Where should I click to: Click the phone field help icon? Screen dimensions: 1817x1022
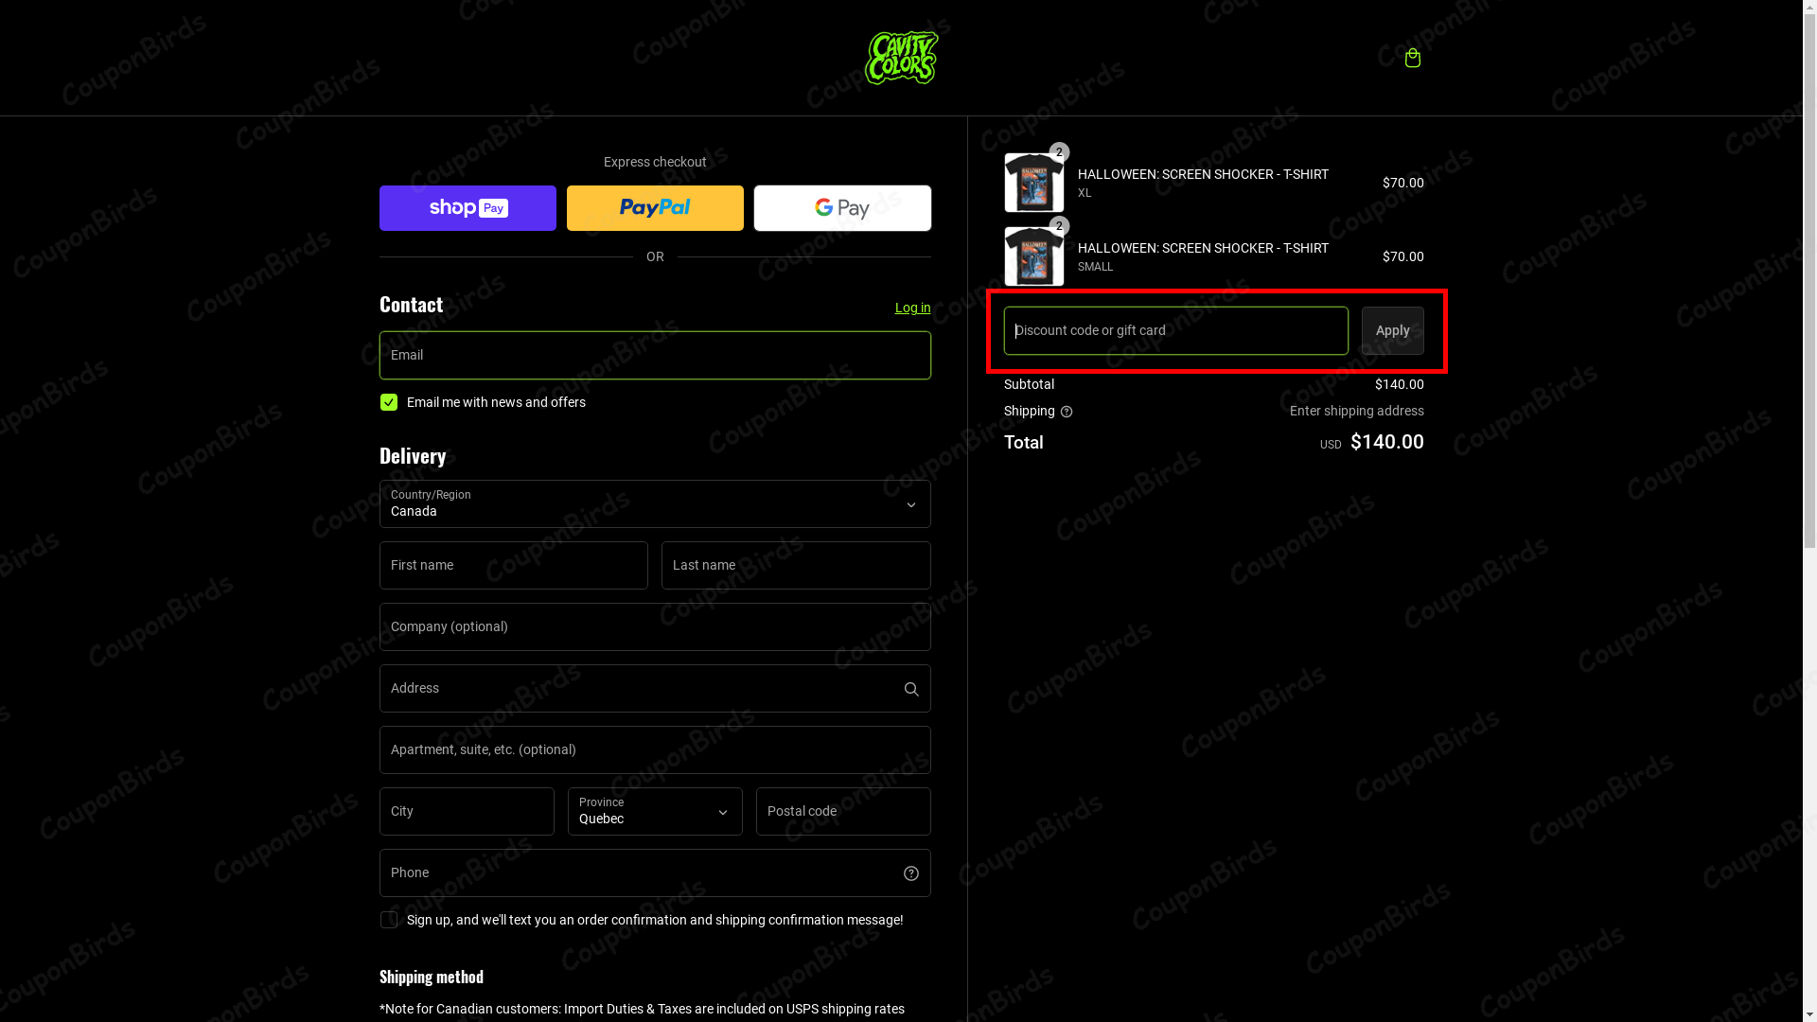tap(910, 873)
